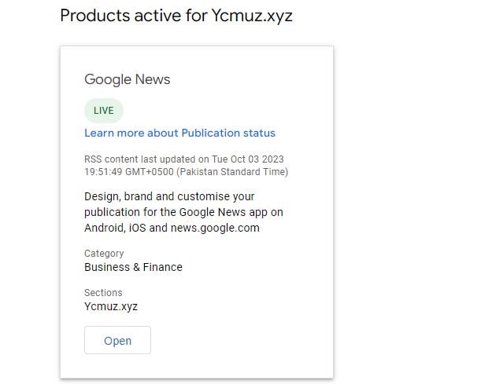Click the green LIVE status badge
Screen dimensions: 492x384
tap(104, 111)
